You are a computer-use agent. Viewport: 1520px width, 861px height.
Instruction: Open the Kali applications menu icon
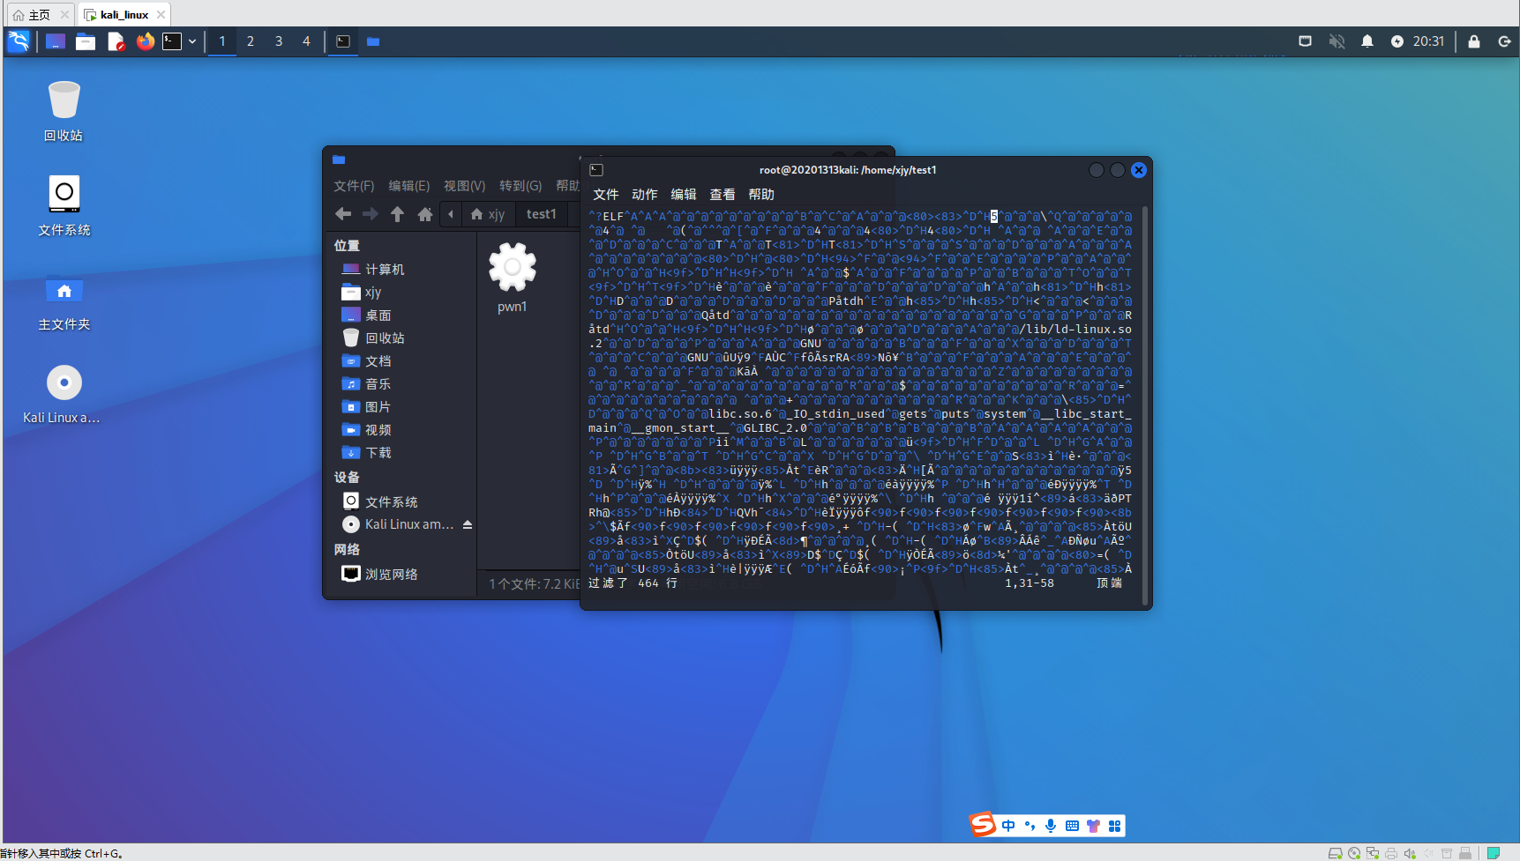click(x=19, y=41)
